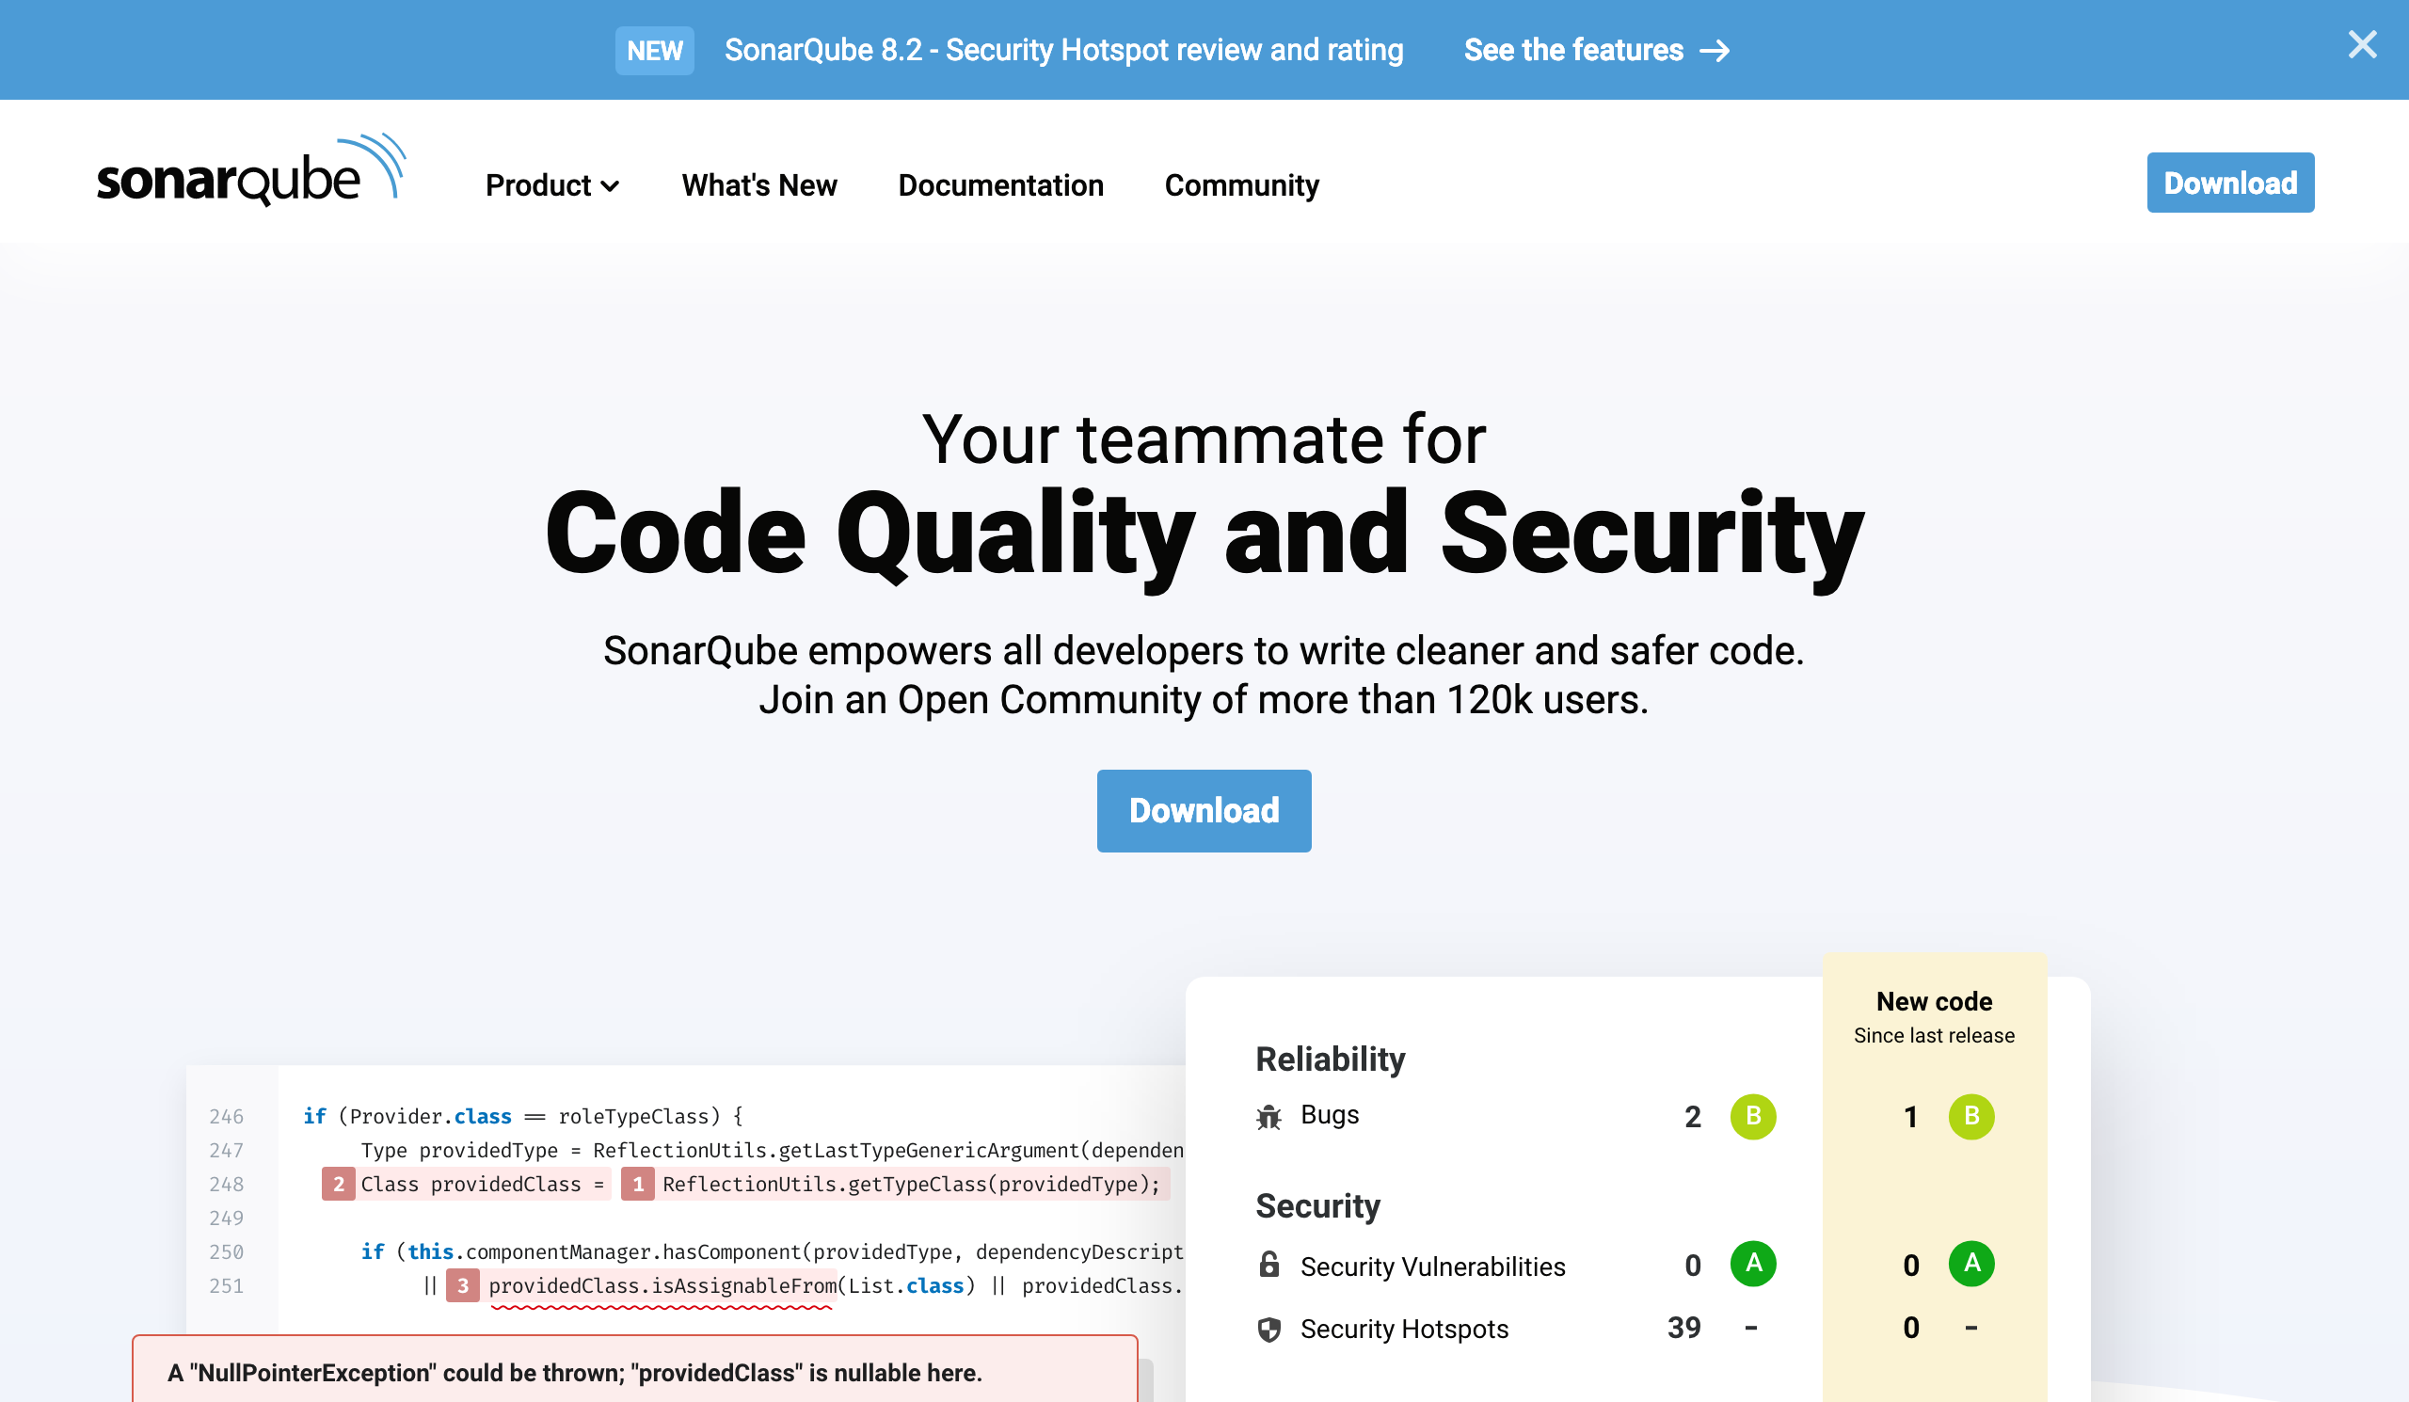Click the NullPointerException issue message

575,1373
